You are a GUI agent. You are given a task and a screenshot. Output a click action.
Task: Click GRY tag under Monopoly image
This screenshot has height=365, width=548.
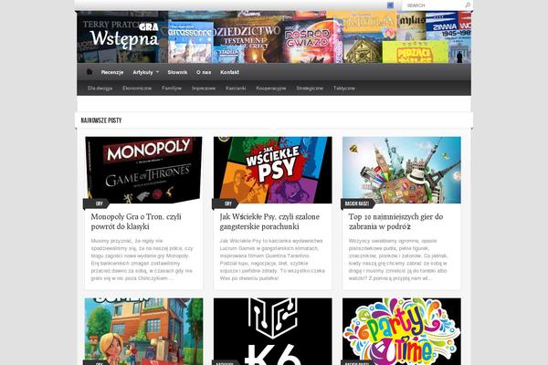point(99,203)
